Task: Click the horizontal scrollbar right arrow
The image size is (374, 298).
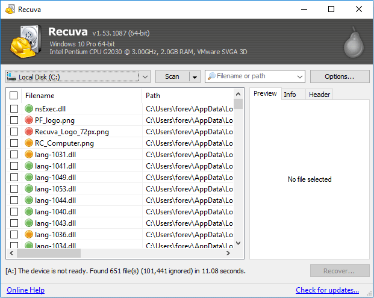Action: [228, 253]
